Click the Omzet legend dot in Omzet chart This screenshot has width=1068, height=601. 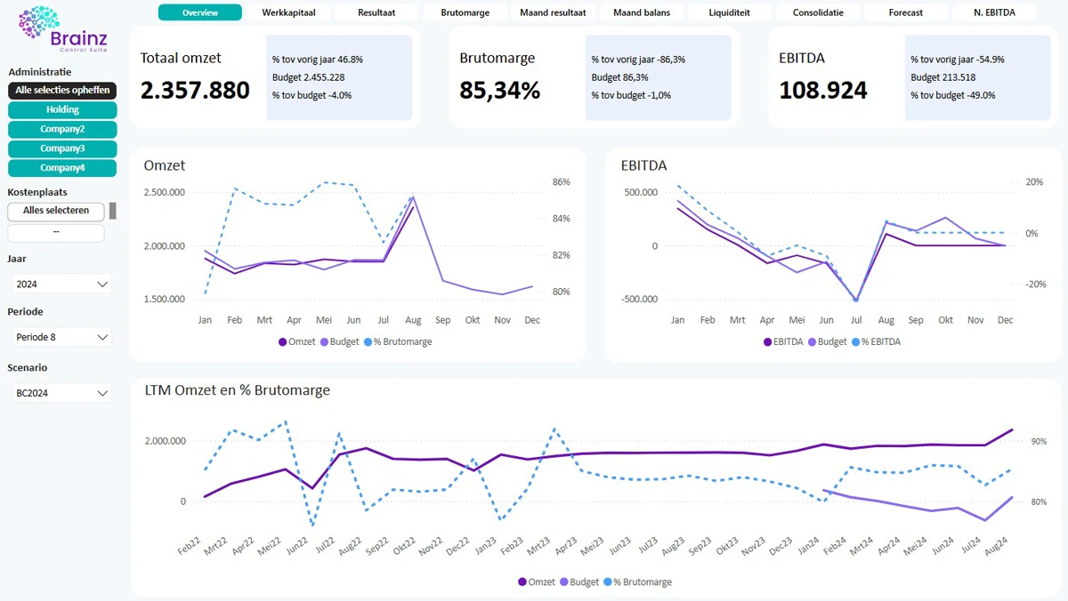(283, 342)
